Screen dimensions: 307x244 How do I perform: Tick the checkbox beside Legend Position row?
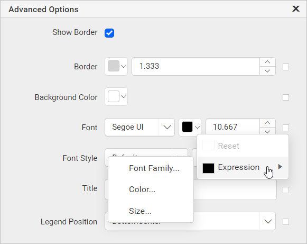(x=286, y=222)
